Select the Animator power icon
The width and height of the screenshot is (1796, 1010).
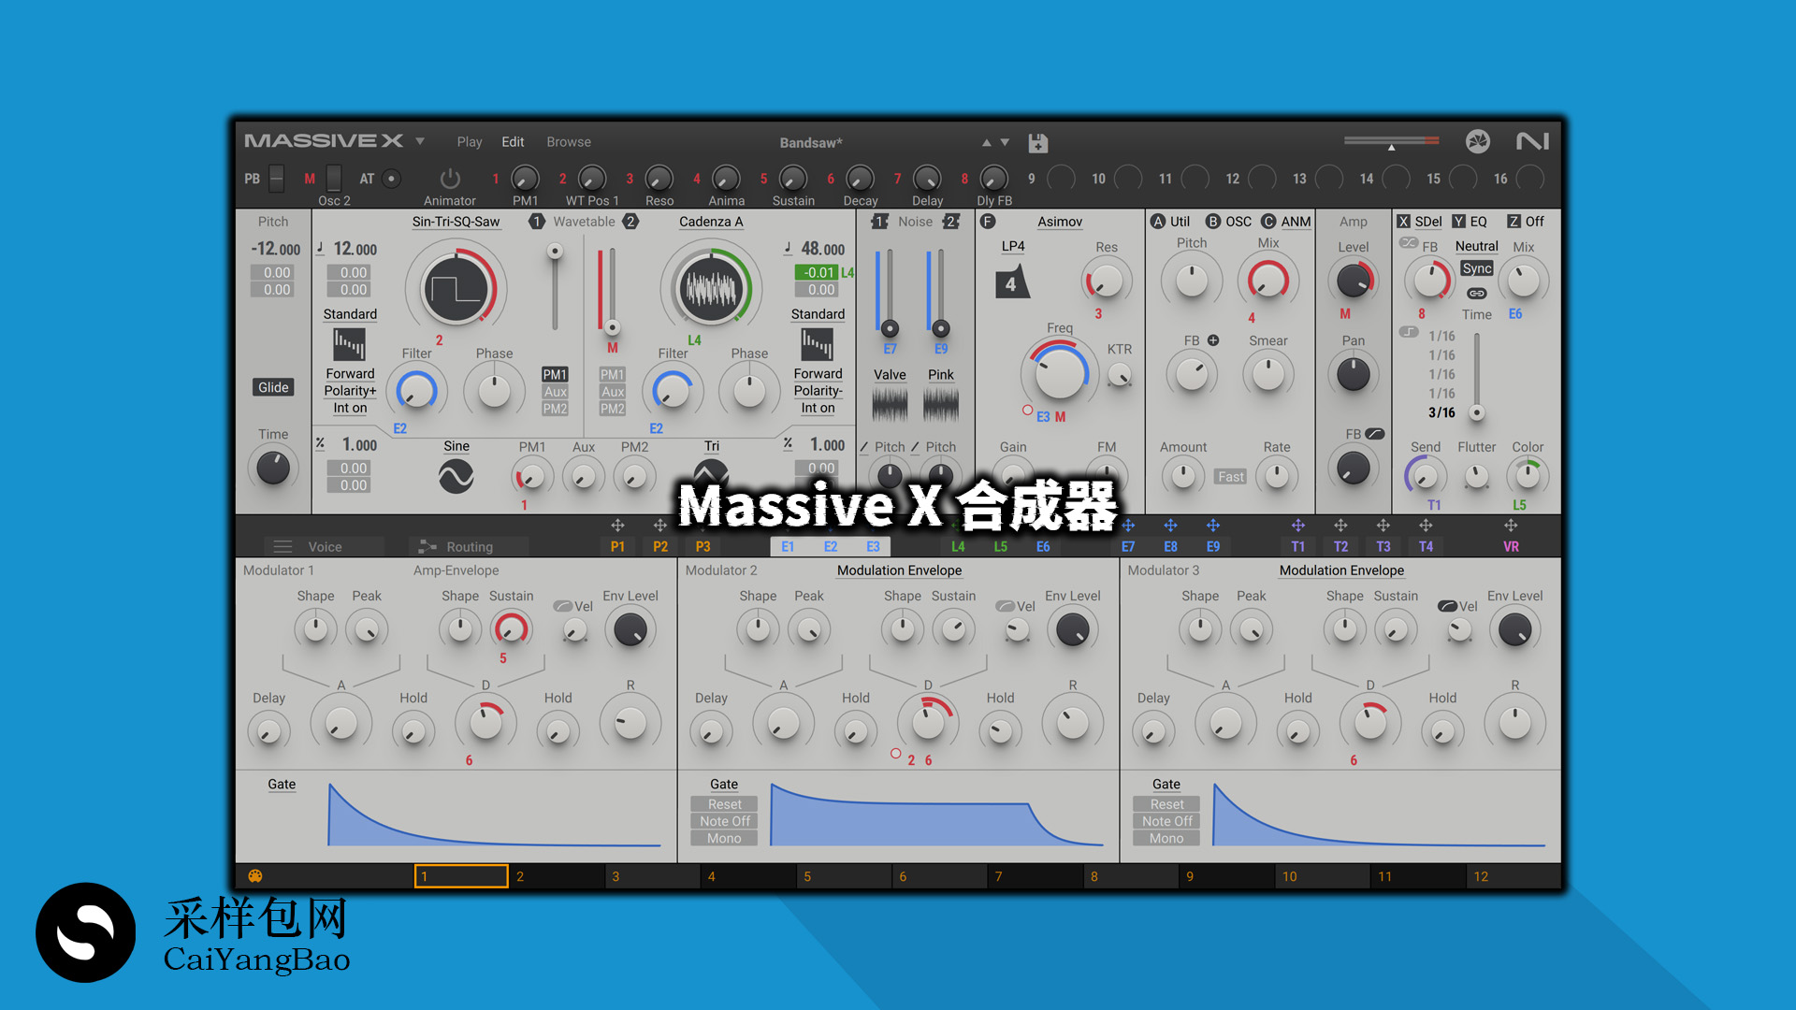(x=449, y=179)
